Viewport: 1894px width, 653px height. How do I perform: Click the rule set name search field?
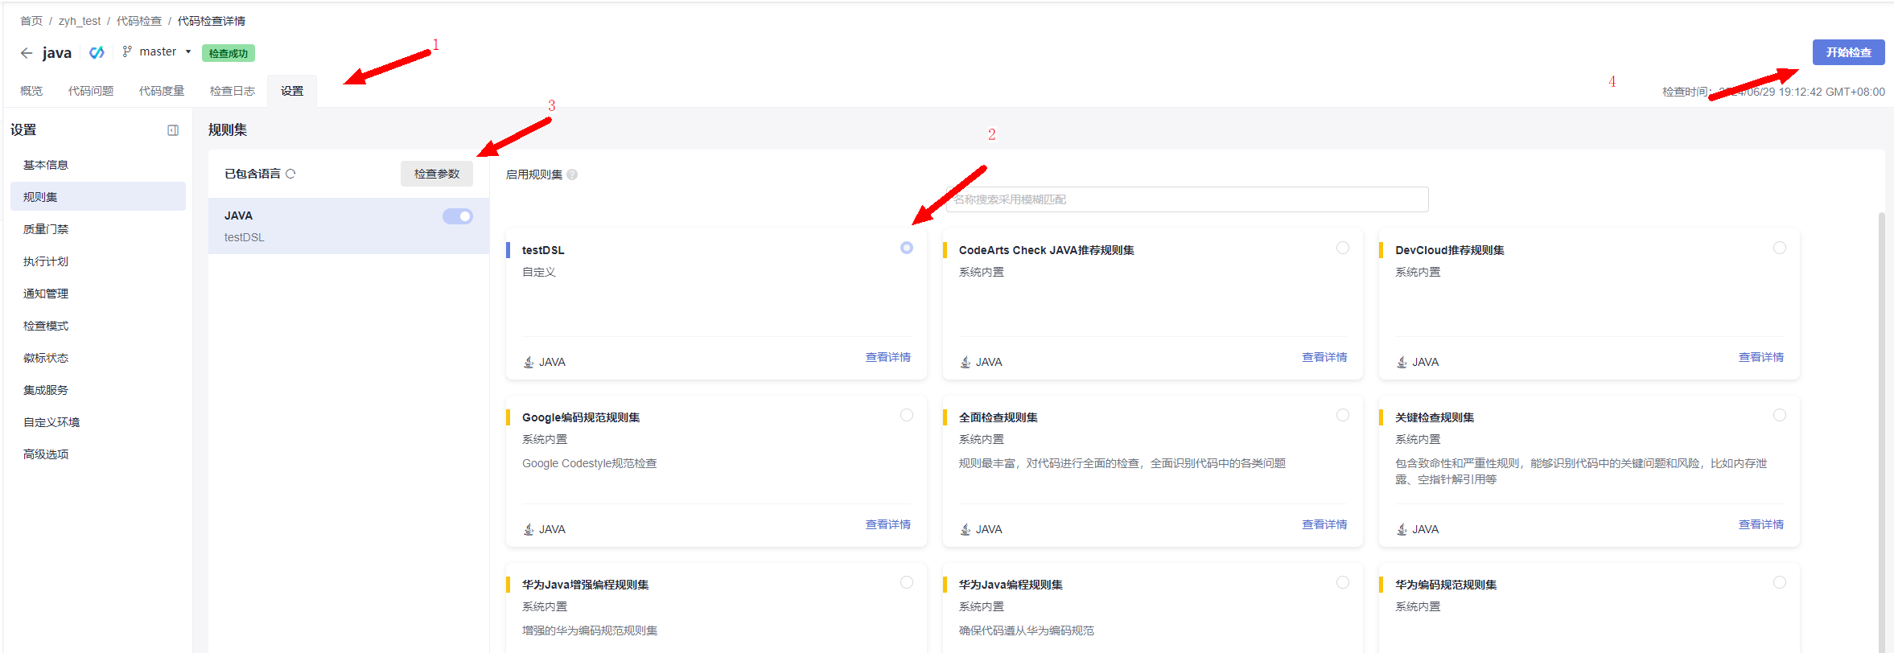tap(1188, 199)
